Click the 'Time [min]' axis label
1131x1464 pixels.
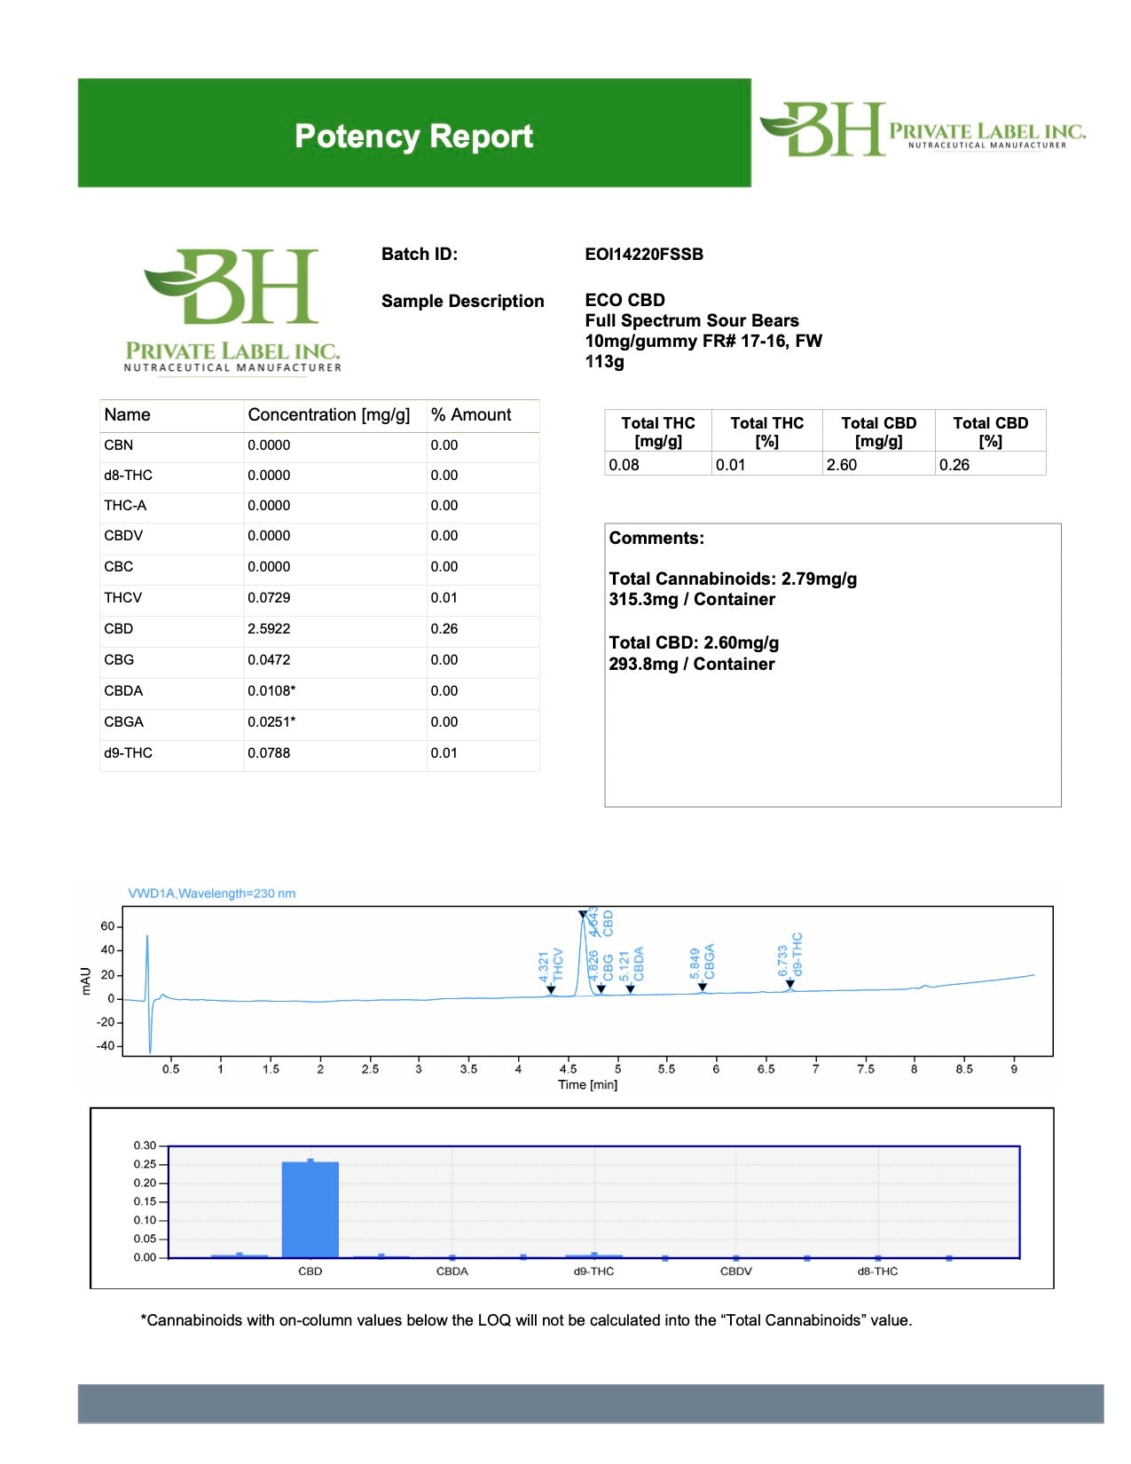pyautogui.click(x=587, y=1085)
